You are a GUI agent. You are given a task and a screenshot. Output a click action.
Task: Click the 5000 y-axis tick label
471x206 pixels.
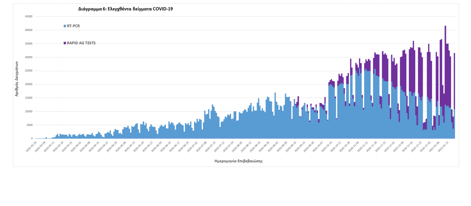pos(29,125)
